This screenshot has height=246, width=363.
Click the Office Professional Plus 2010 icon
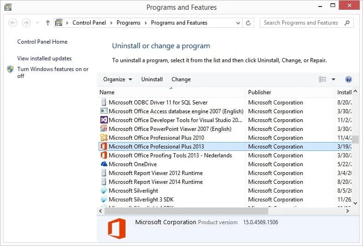[x=104, y=138]
